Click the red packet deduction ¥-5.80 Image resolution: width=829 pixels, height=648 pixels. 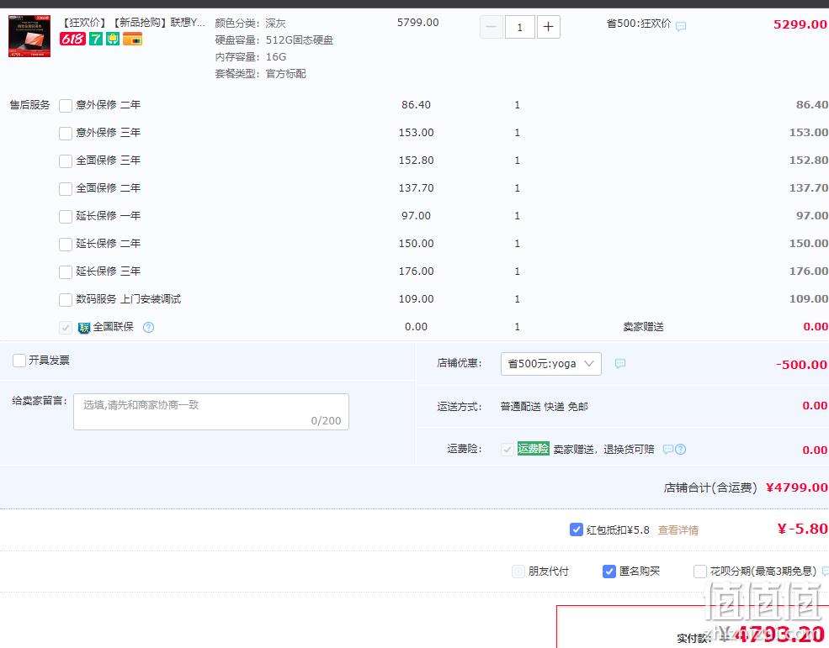coord(802,529)
